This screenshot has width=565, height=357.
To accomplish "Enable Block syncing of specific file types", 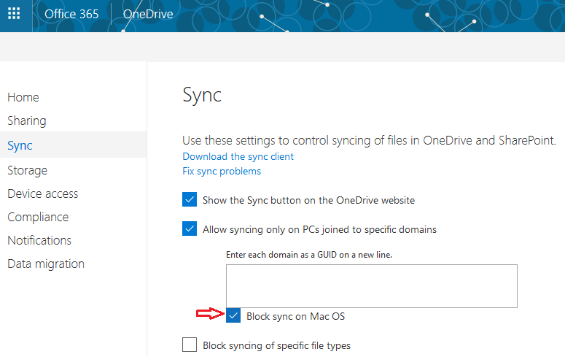I will [190, 345].
